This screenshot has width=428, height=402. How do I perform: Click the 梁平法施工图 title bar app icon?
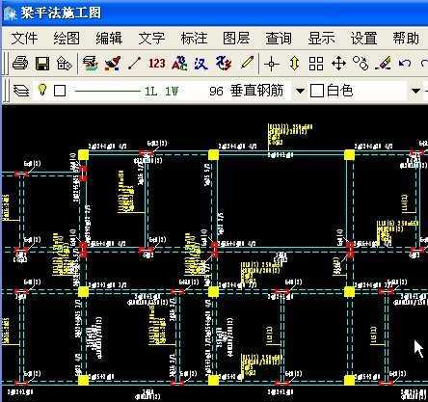[x=10, y=13]
